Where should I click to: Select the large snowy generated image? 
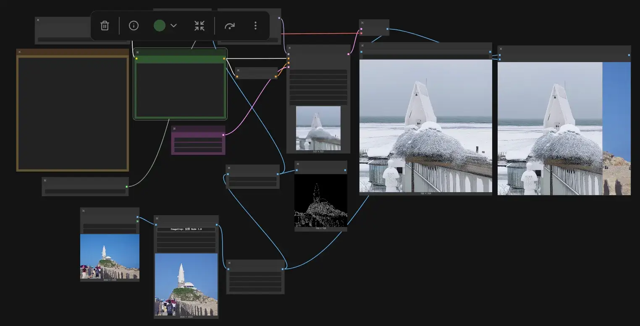(426, 126)
